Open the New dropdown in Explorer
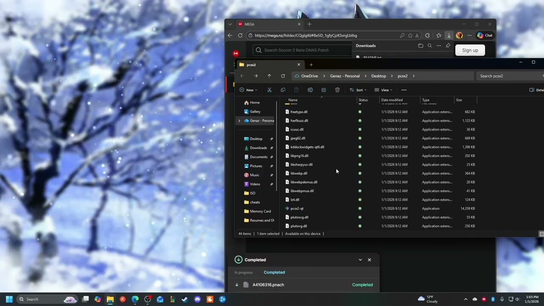This screenshot has width=544, height=306. point(248,90)
